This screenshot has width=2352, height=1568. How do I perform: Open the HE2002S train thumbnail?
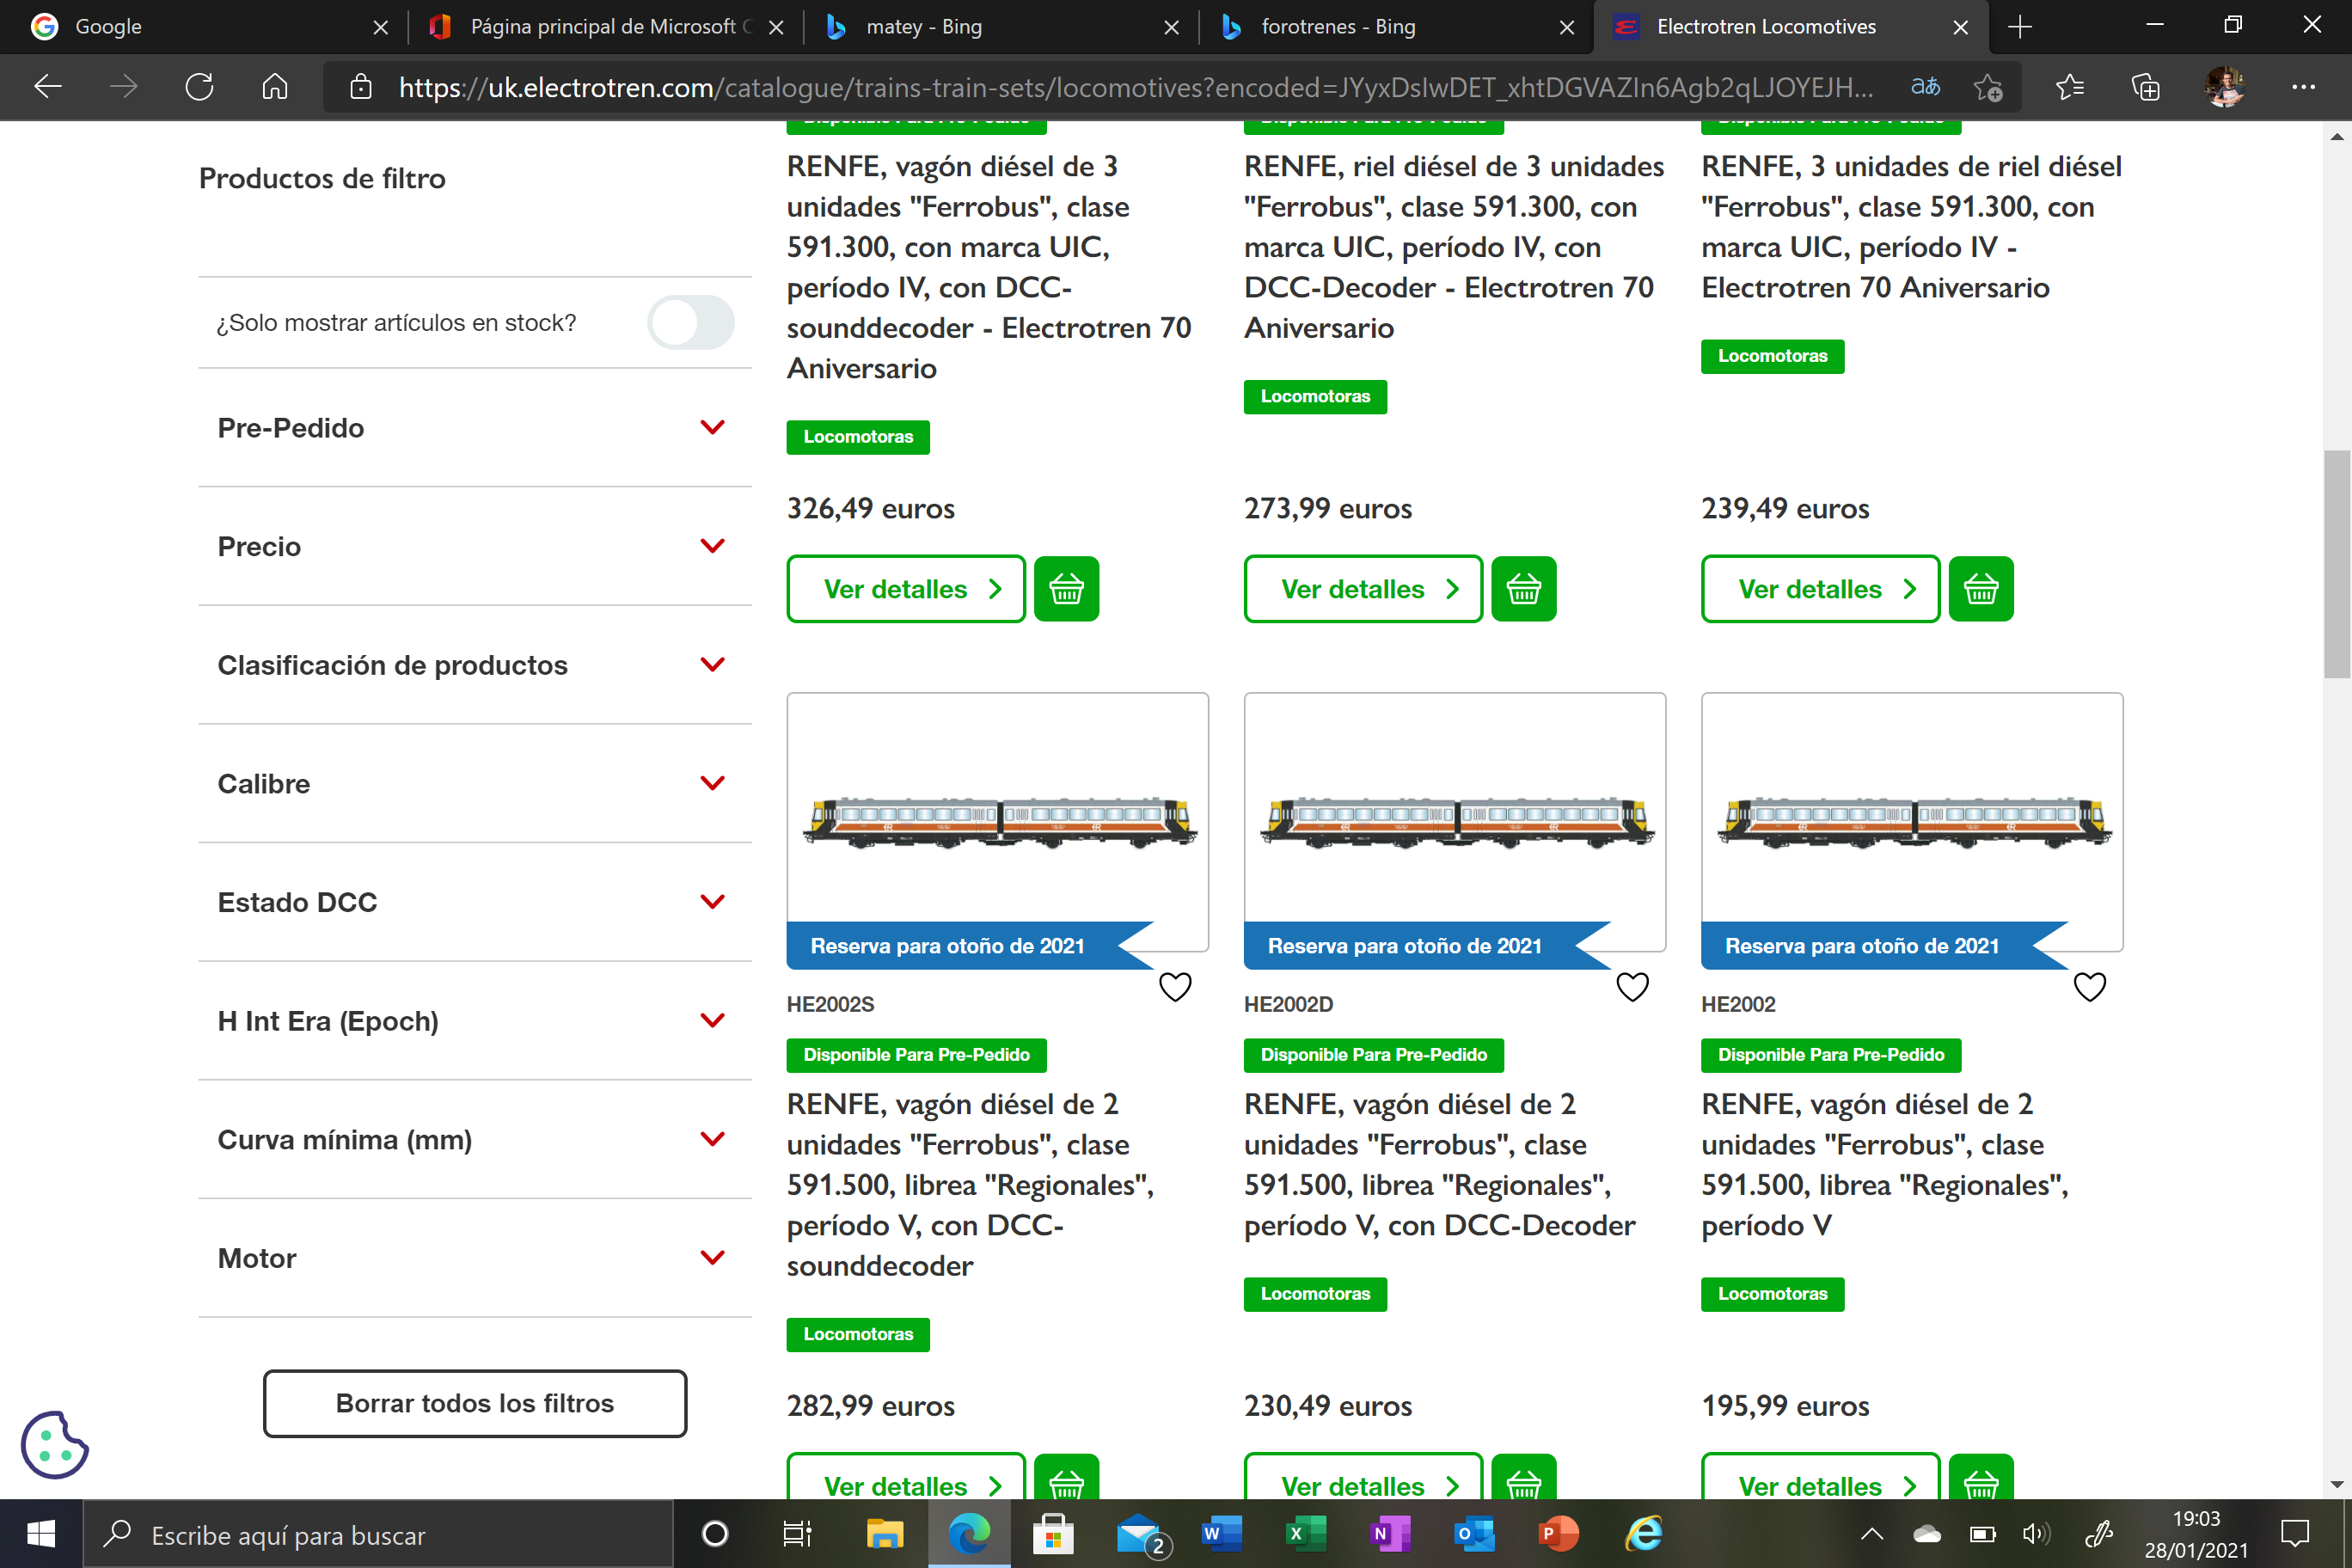click(x=997, y=822)
